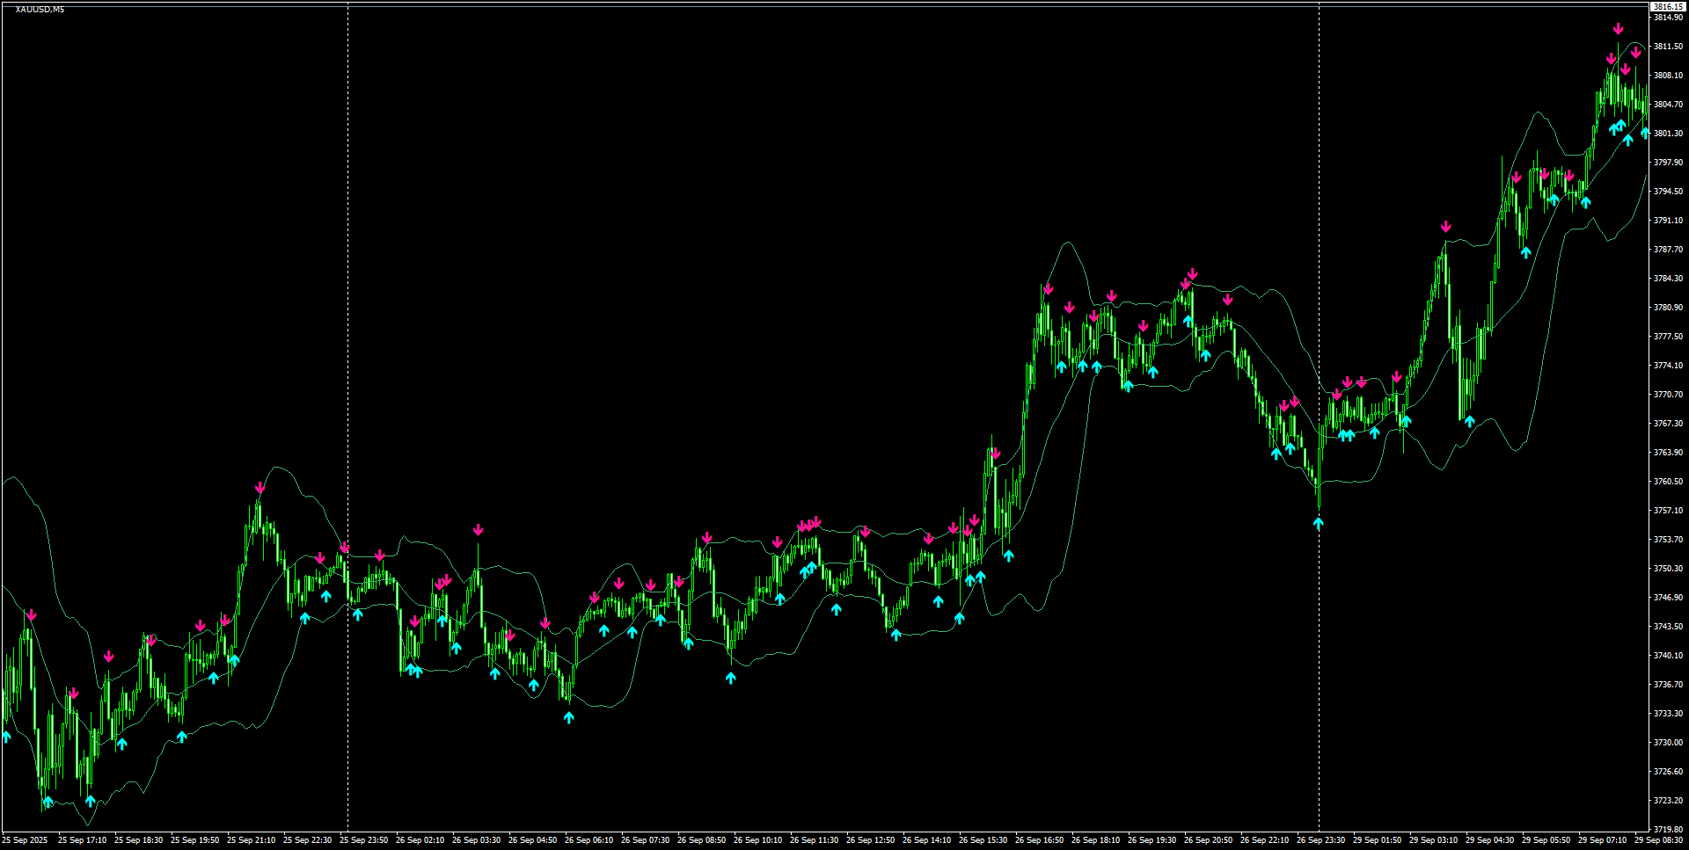This screenshot has height=850, width=1689.
Task: Click the 3780.90 label on the price scale
Action: tap(1669, 307)
